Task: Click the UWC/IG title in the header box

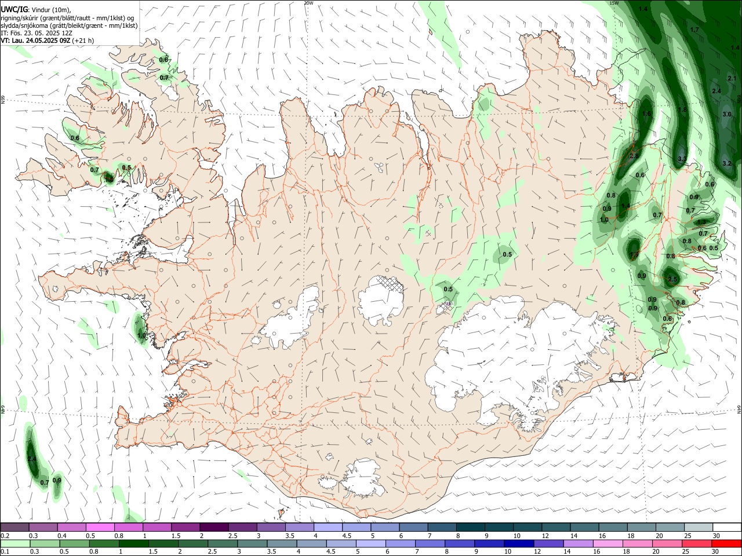Action: (x=14, y=9)
